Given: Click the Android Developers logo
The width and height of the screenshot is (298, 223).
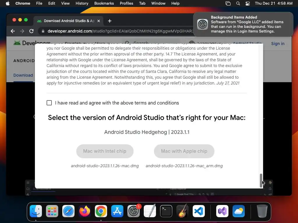Looking at the screenshot, I should [x=32, y=43].
